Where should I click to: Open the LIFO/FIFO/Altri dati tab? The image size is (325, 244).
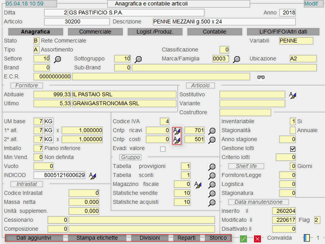coord(283,32)
